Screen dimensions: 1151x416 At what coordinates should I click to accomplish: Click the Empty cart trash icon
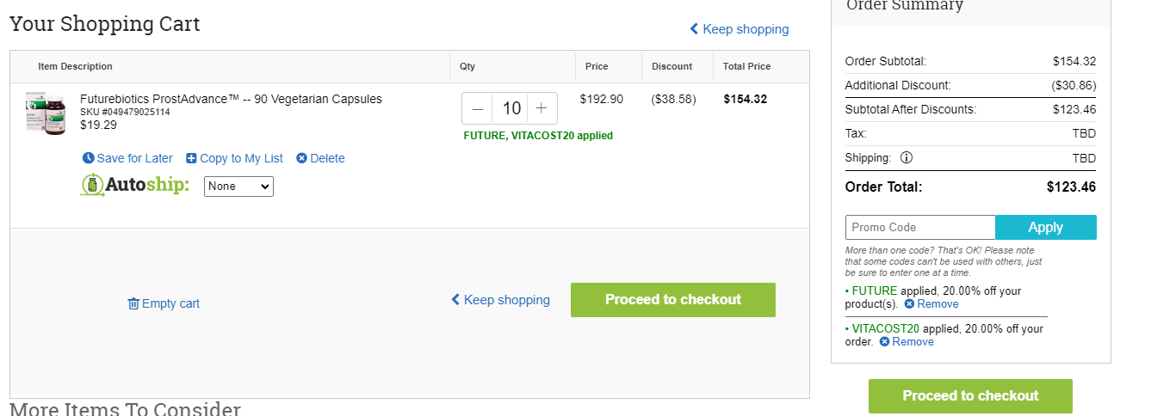click(133, 303)
